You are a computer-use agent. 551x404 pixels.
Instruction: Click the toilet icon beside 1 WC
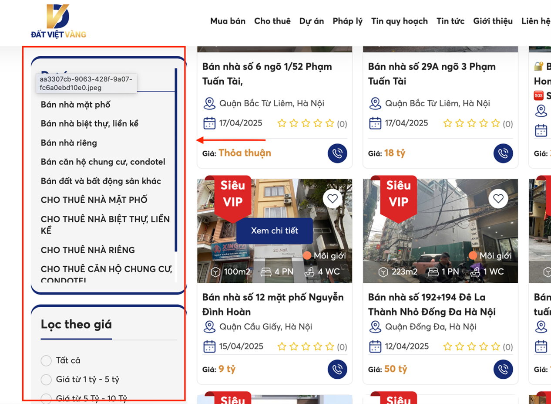[x=475, y=272]
